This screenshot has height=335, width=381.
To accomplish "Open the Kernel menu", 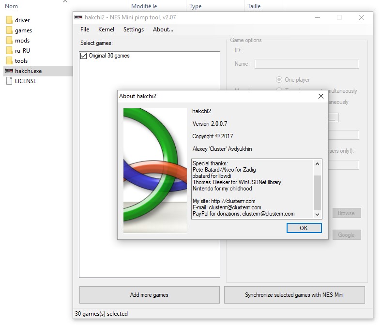I will pyautogui.click(x=106, y=29).
